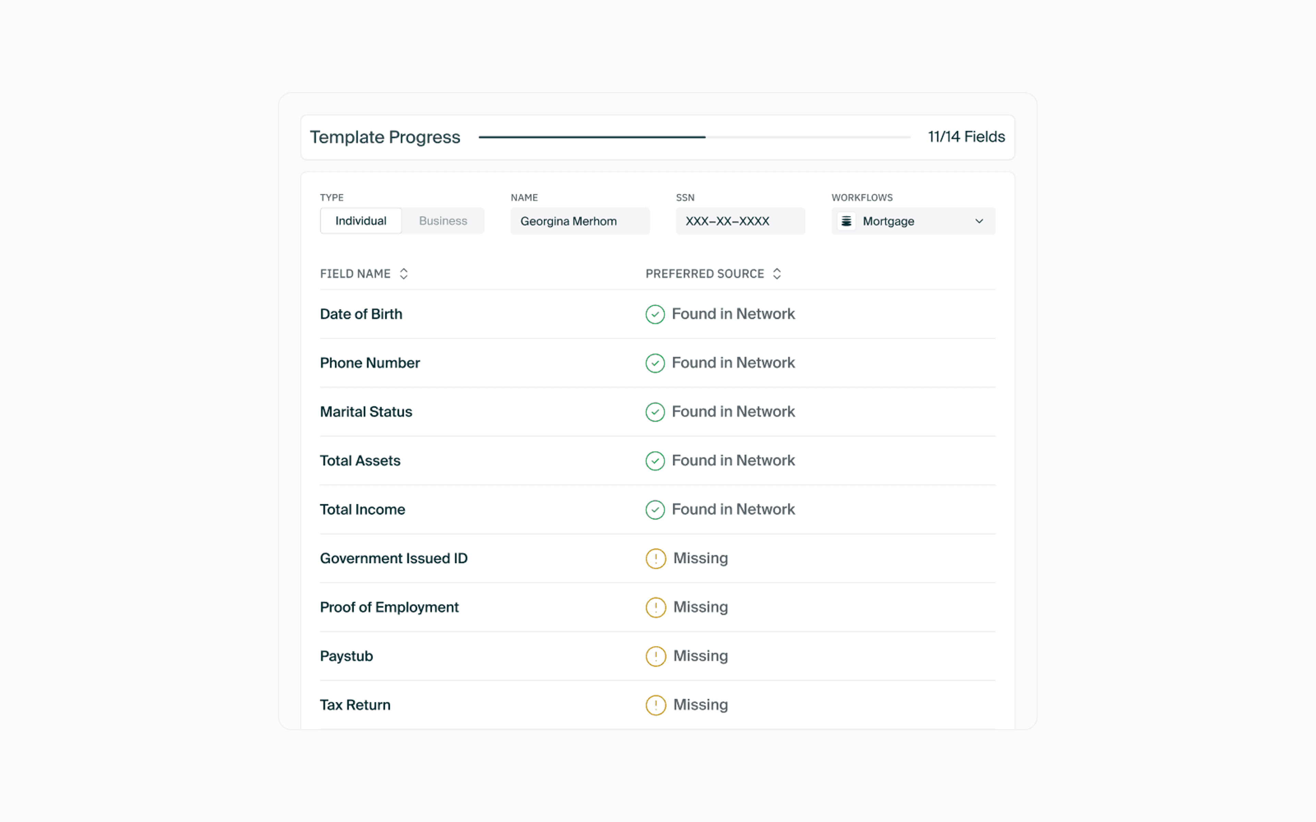
Task: Click Found in Network for Total Assets
Action: click(x=733, y=460)
